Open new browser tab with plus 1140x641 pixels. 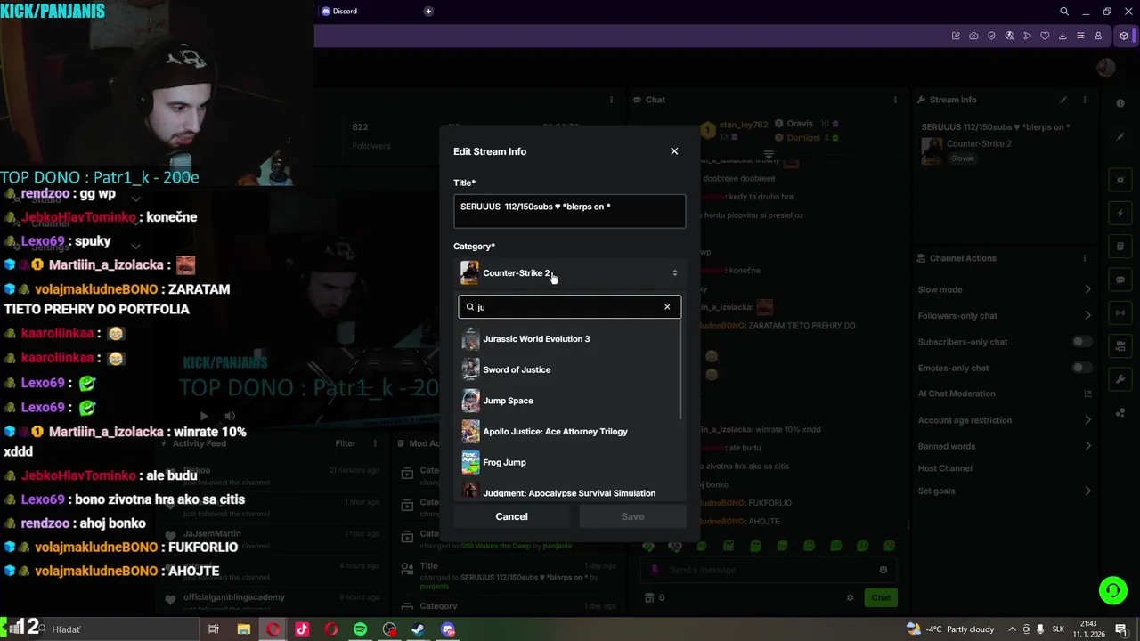coord(428,12)
